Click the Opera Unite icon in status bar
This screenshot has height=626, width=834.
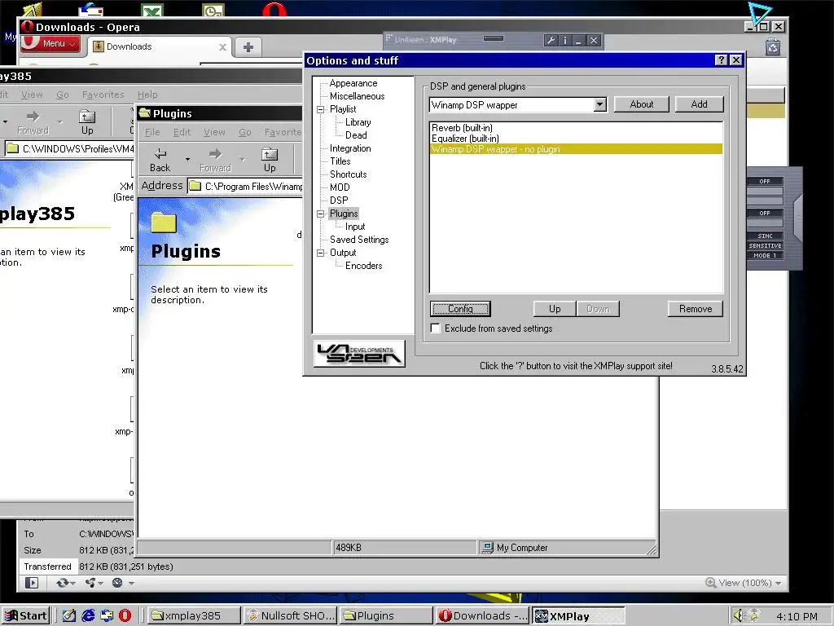[x=91, y=583]
